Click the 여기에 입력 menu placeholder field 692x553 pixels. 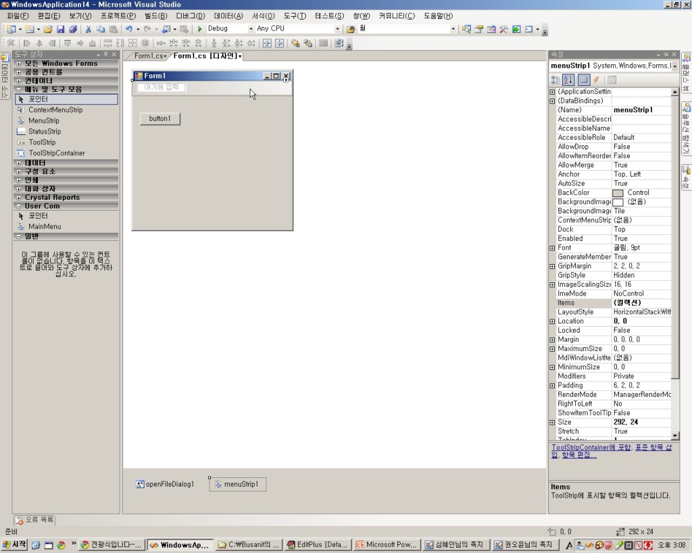[161, 87]
